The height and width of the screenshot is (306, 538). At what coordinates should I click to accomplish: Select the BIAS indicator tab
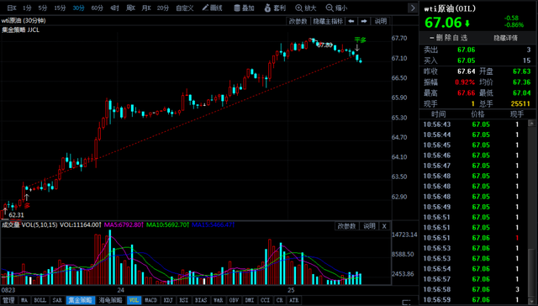point(201,300)
